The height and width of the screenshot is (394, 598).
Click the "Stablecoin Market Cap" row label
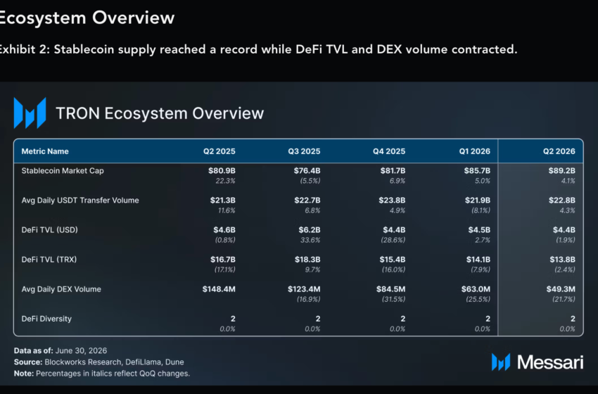tap(63, 171)
